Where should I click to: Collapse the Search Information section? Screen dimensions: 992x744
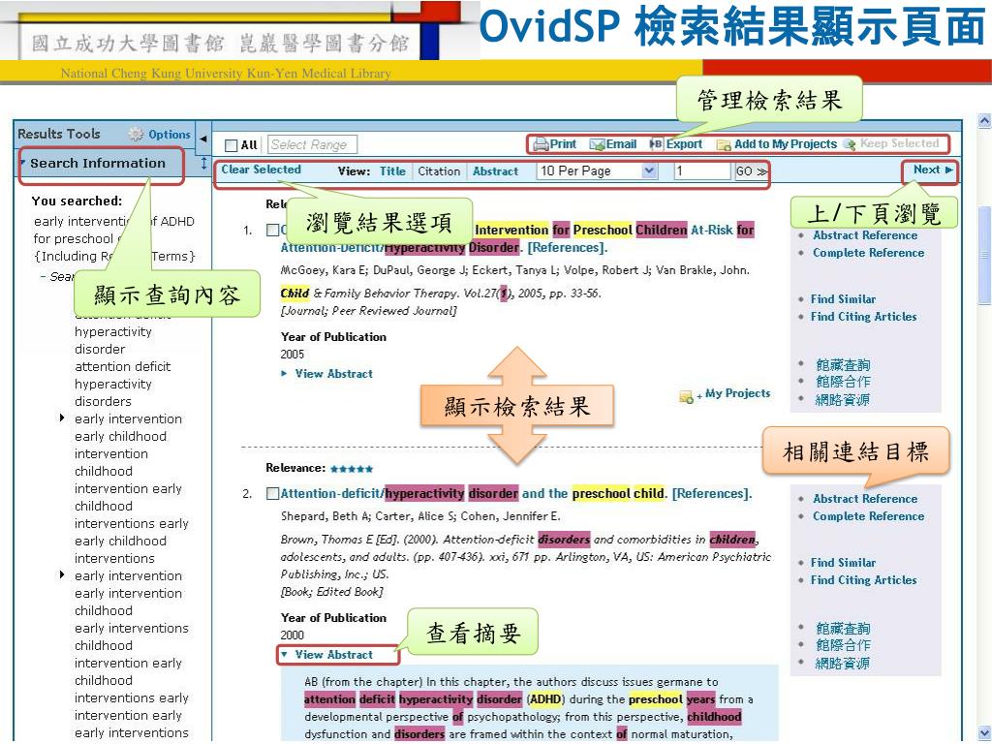click(x=23, y=163)
